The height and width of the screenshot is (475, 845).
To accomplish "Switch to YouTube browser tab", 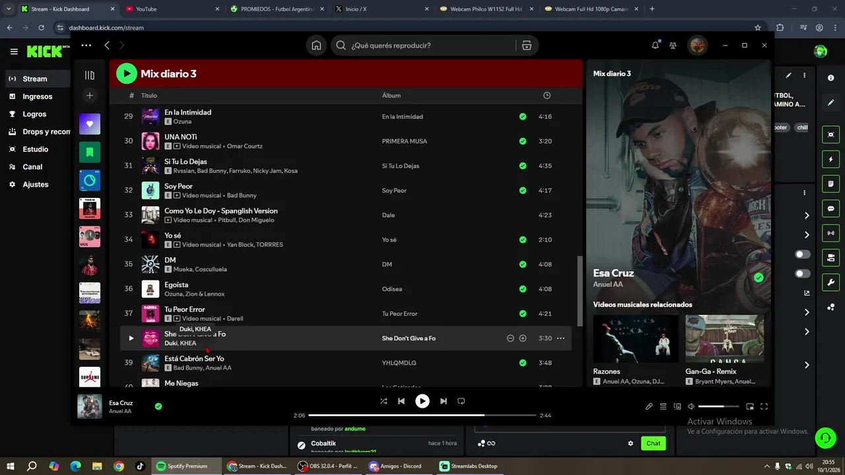I will tap(172, 9).
